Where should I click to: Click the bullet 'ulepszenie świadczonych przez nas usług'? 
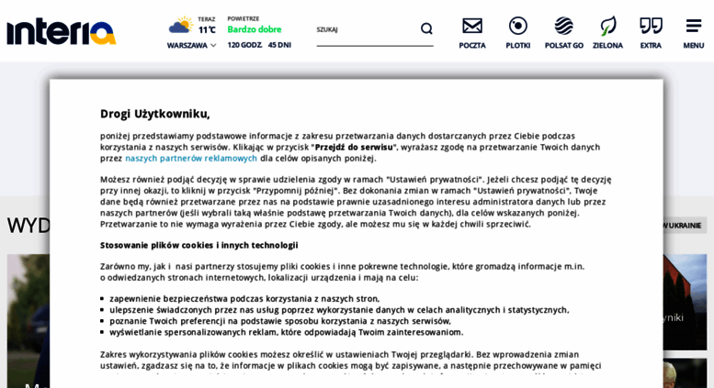tap(339, 310)
